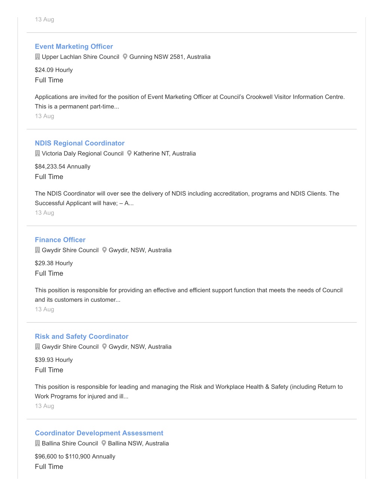Open the Event Marketing Officer job listing
383x496 pixels.
pyautogui.click(x=74, y=46)
